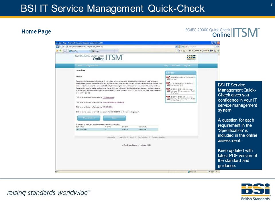Click the Accessibility footer link
Viewport: 275px width, 206px height.
111,137
